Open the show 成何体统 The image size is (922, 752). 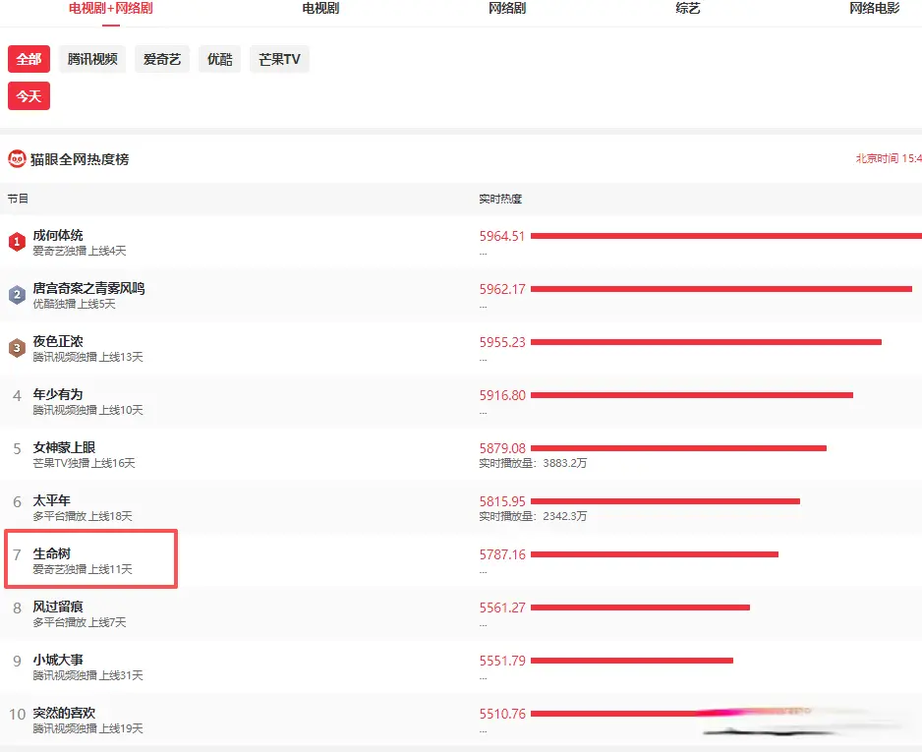coord(58,236)
